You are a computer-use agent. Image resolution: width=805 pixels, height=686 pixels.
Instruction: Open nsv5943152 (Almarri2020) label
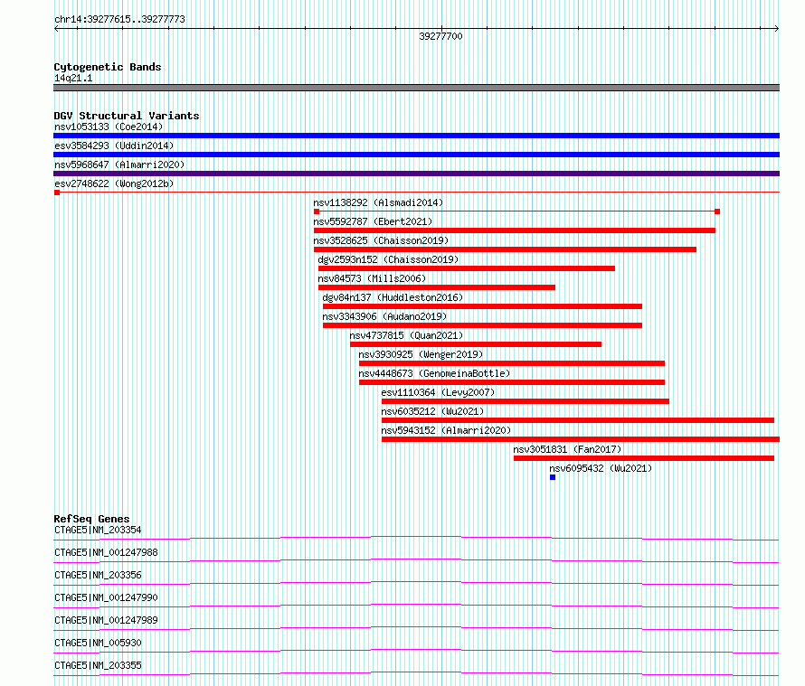point(446,430)
